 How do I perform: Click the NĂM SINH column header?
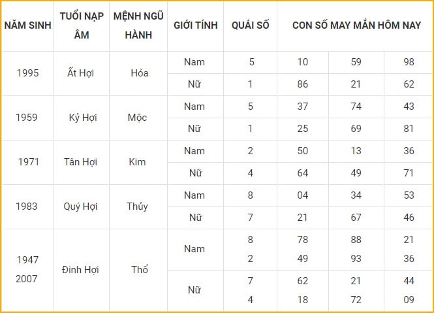(27, 25)
